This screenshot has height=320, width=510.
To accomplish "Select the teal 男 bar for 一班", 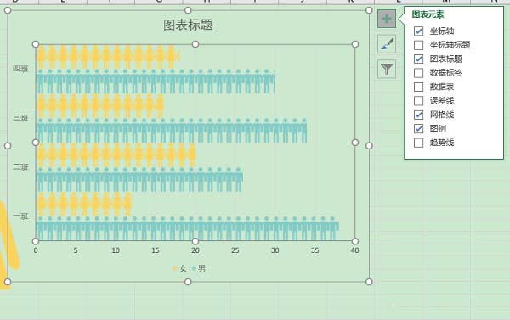I will [187, 229].
